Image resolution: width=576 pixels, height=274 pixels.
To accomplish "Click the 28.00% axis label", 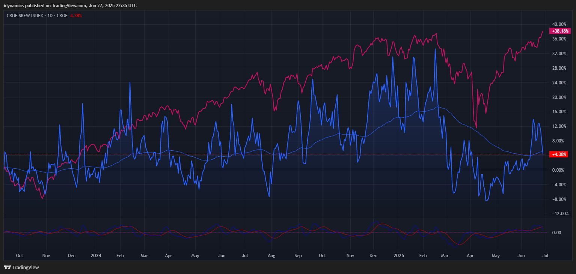I will tap(559, 68).
